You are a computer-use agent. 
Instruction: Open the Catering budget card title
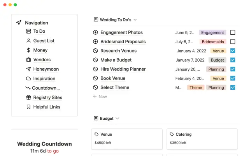pyautogui.click(x=184, y=134)
